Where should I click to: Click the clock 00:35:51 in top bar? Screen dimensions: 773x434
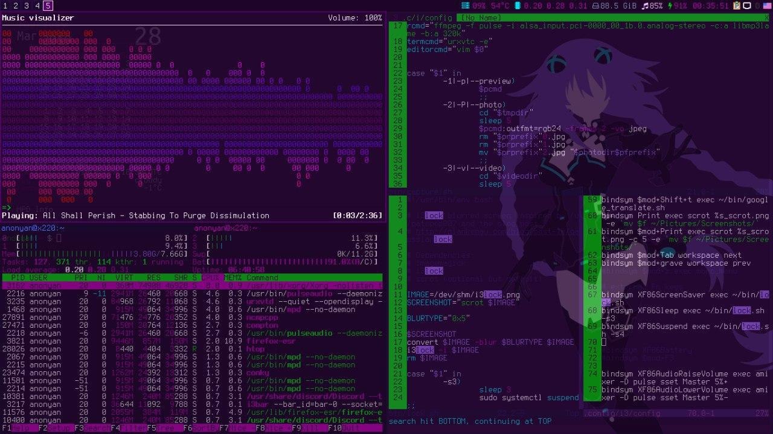pyautogui.click(x=711, y=5)
